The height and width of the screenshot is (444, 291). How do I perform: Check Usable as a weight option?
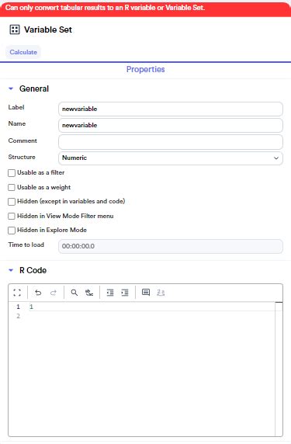point(12,187)
